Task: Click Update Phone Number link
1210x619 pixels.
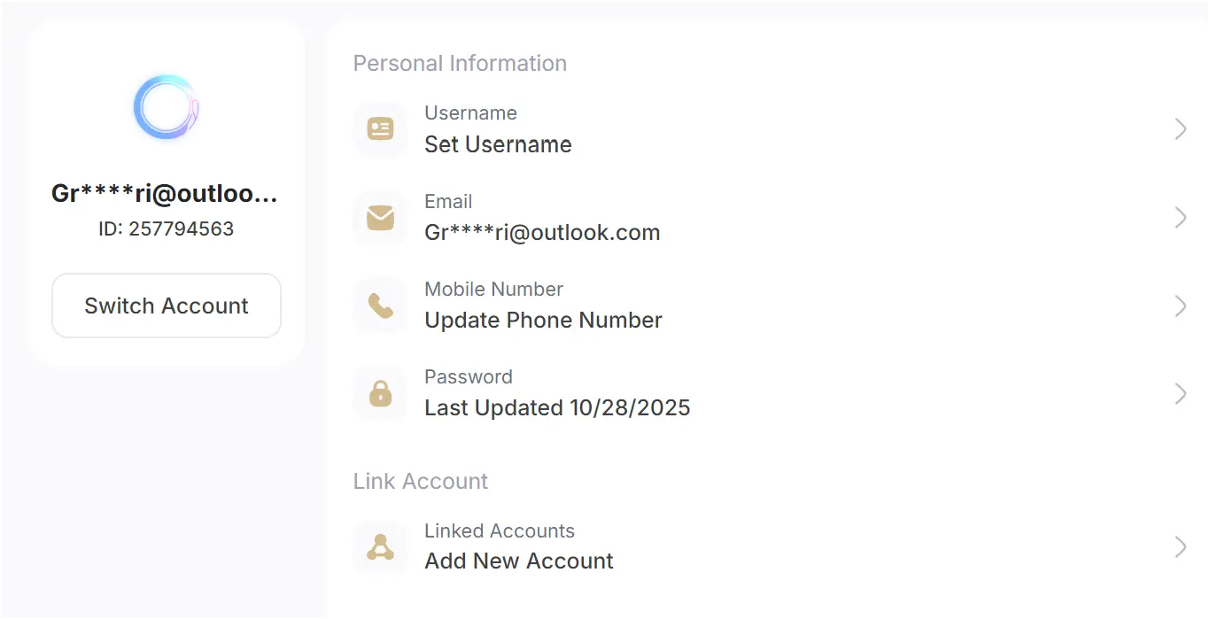Action: (543, 321)
